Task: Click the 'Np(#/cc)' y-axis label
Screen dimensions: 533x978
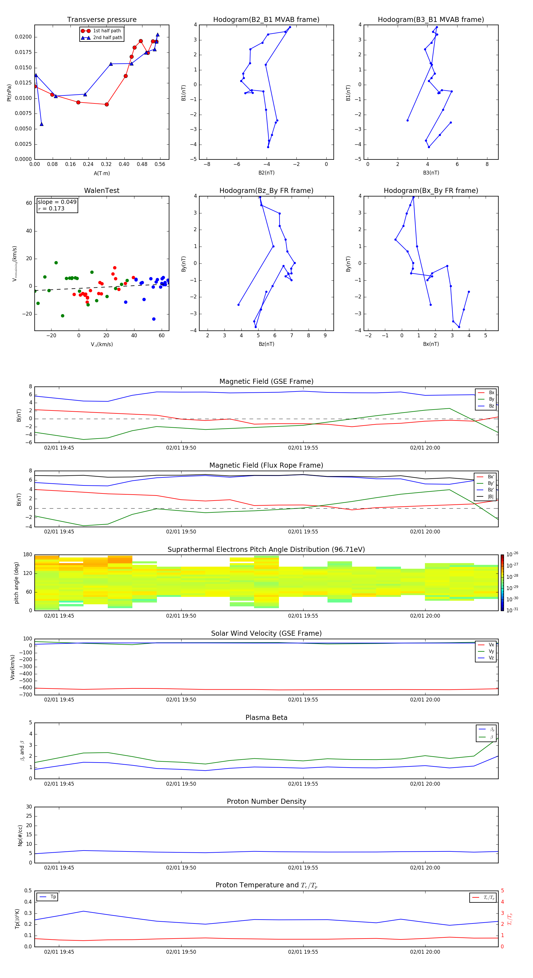Action: pos(20,835)
